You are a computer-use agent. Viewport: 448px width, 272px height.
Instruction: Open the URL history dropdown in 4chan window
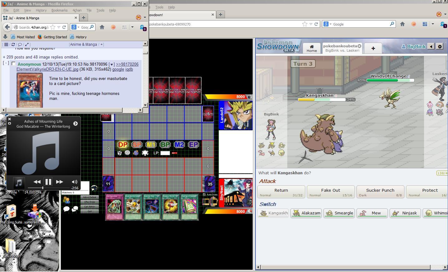click(58, 27)
